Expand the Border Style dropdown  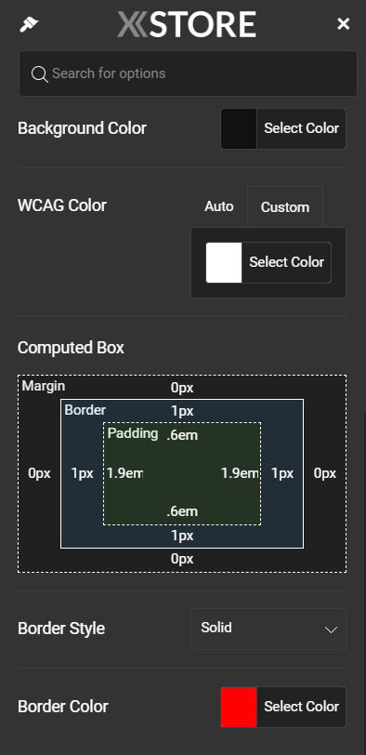268,629
